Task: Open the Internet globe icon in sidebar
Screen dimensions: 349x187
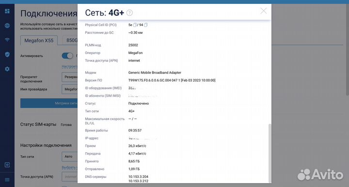Action: pos(7,26)
